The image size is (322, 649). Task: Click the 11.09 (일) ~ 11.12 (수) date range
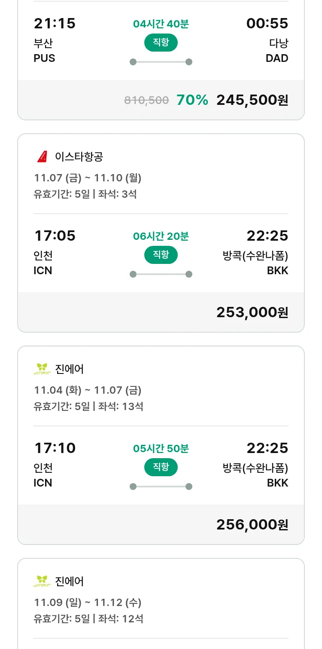pyautogui.click(x=88, y=603)
